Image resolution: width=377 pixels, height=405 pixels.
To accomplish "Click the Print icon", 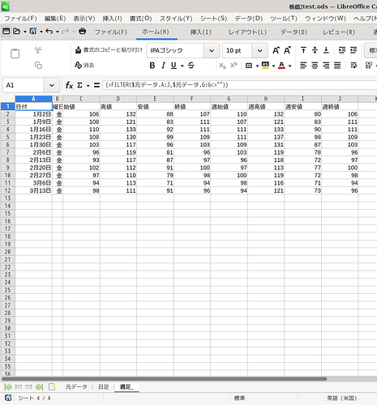I will point(82,32).
